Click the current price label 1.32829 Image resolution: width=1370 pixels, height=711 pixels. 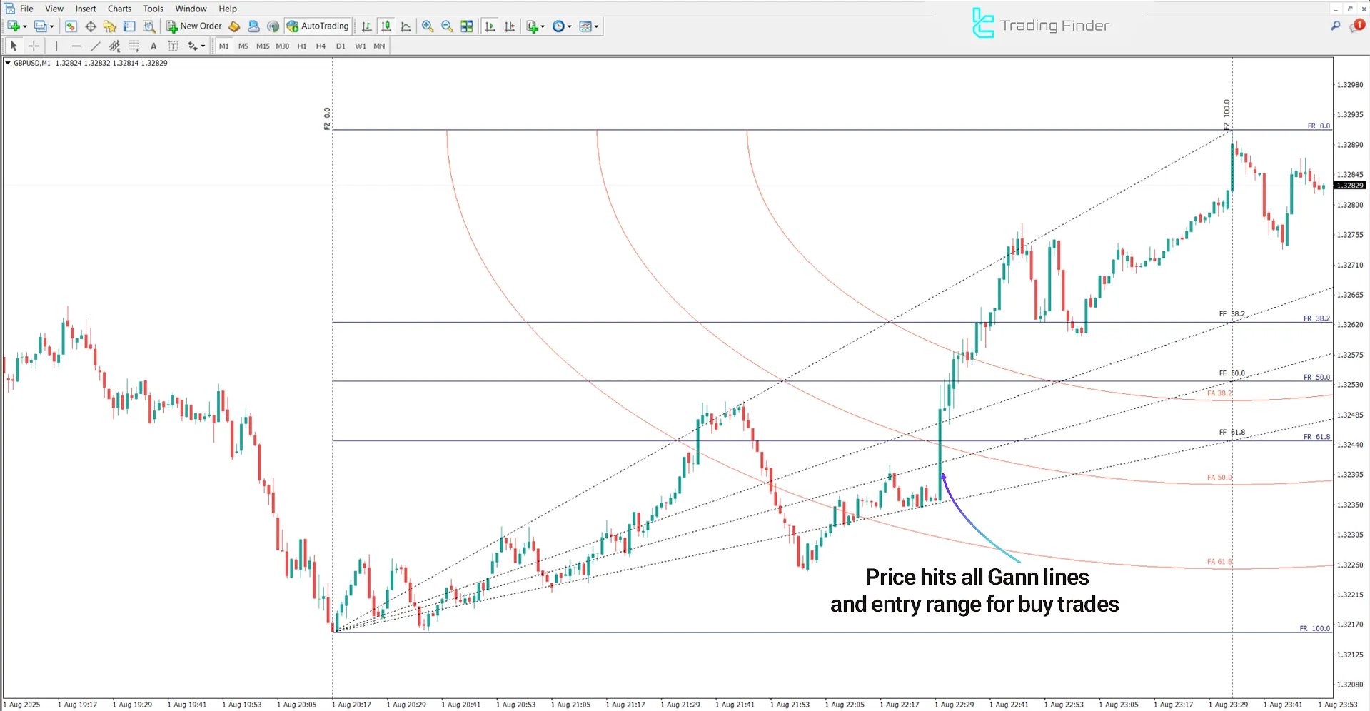click(1349, 186)
